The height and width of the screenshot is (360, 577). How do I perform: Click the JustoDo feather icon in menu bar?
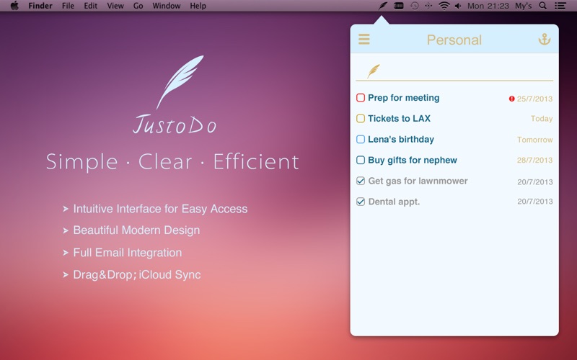(x=383, y=6)
